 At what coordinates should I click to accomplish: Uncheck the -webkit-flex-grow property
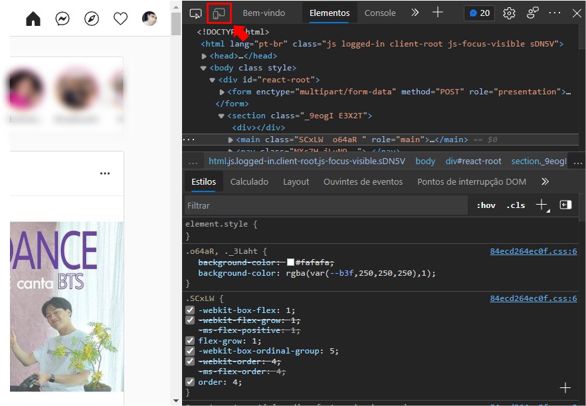click(190, 320)
